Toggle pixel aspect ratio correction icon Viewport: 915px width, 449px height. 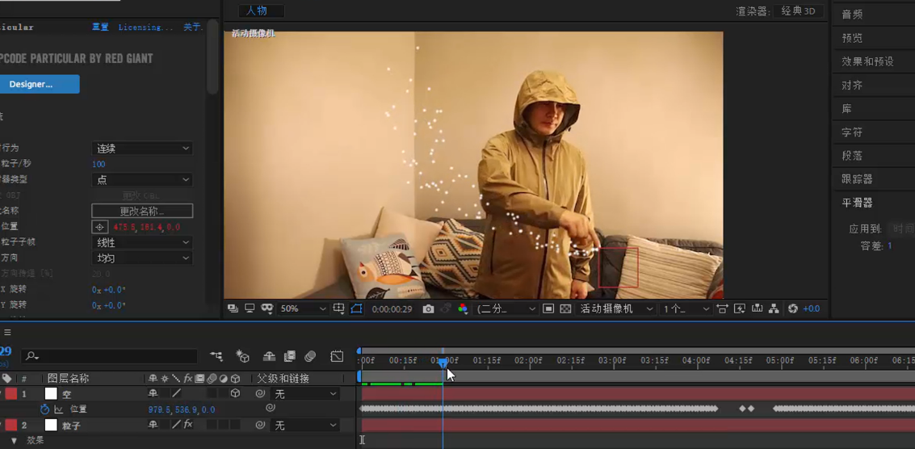[x=723, y=308]
